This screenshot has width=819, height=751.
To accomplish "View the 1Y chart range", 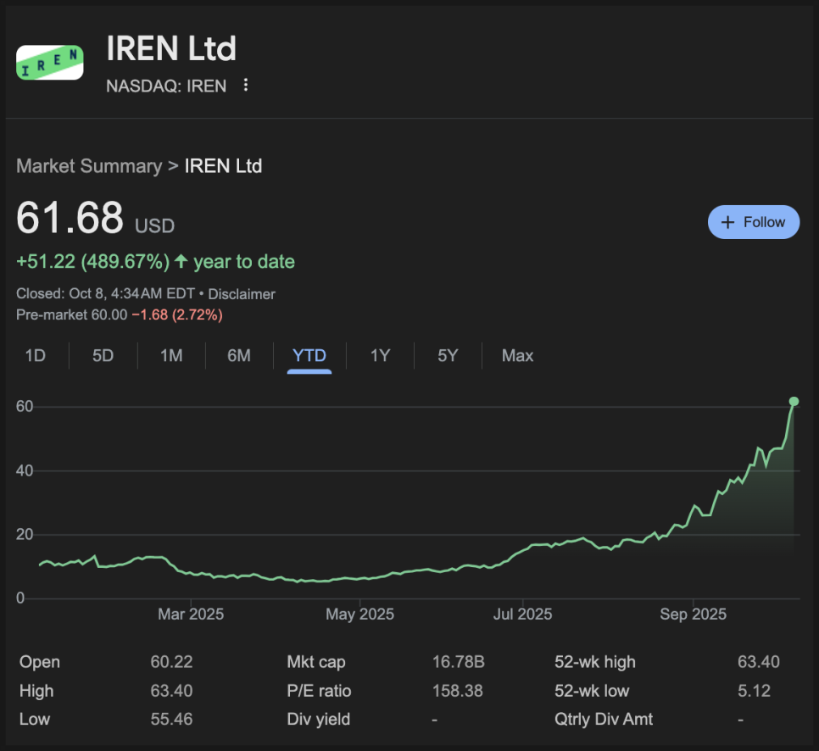I will pos(380,356).
